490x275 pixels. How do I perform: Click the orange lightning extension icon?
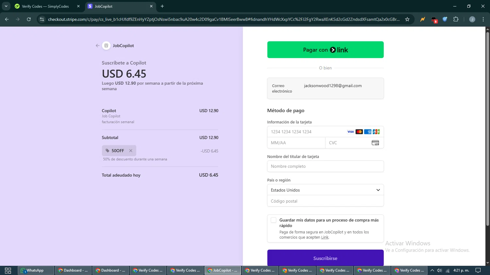[423, 19]
